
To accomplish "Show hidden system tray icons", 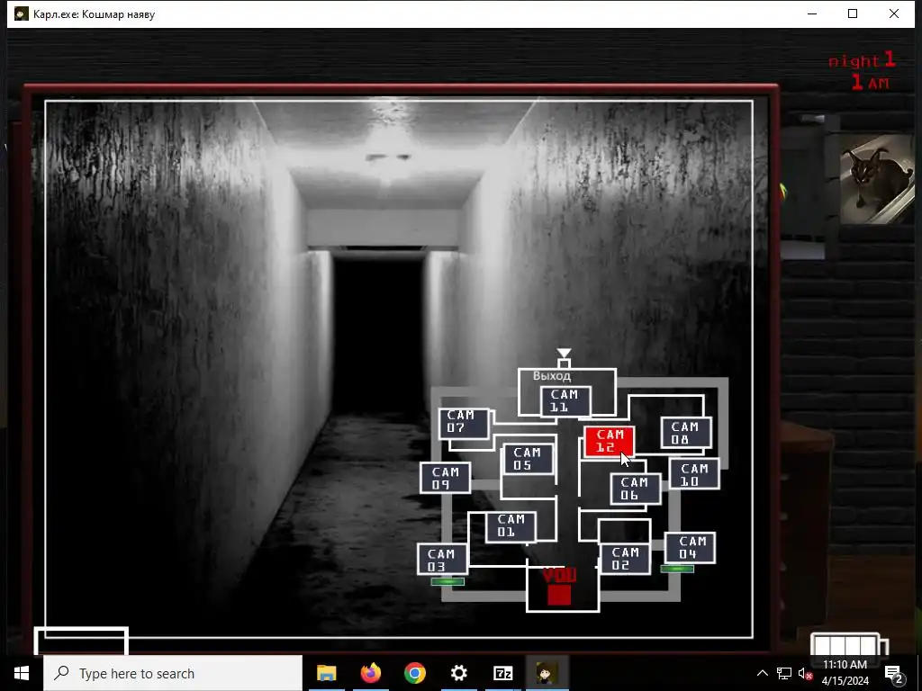I will (x=762, y=673).
